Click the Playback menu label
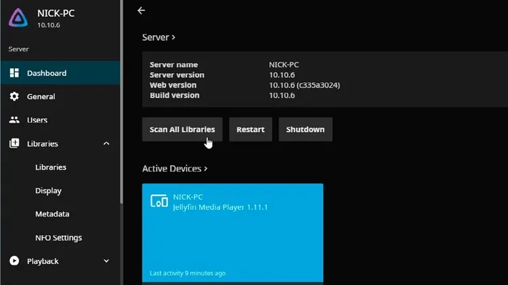 pyautogui.click(x=43, y=261)
